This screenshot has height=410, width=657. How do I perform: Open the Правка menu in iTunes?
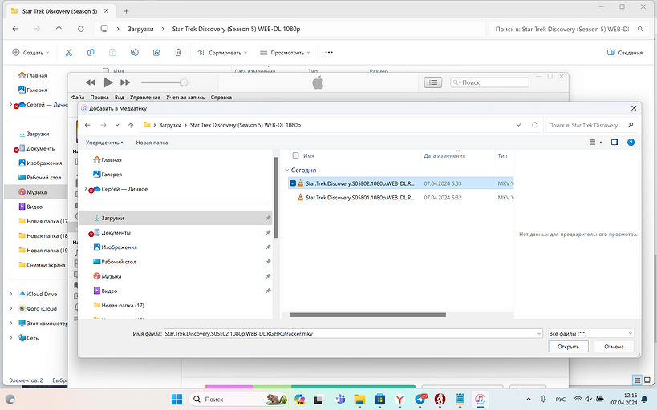(x=99, y=98)
